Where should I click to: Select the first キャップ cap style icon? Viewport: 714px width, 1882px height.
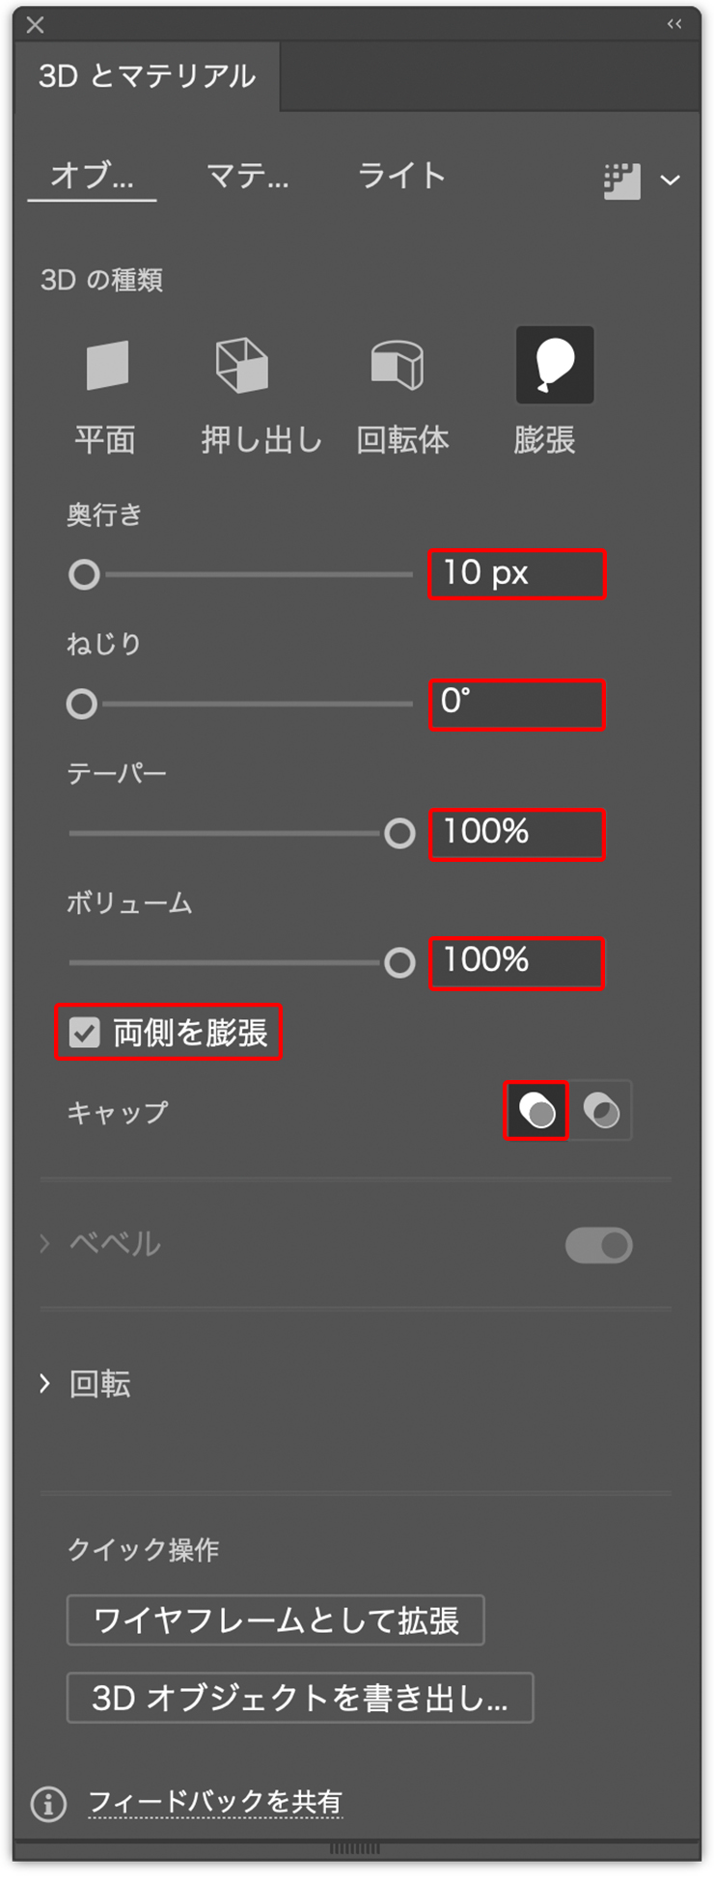(535, 1111)
